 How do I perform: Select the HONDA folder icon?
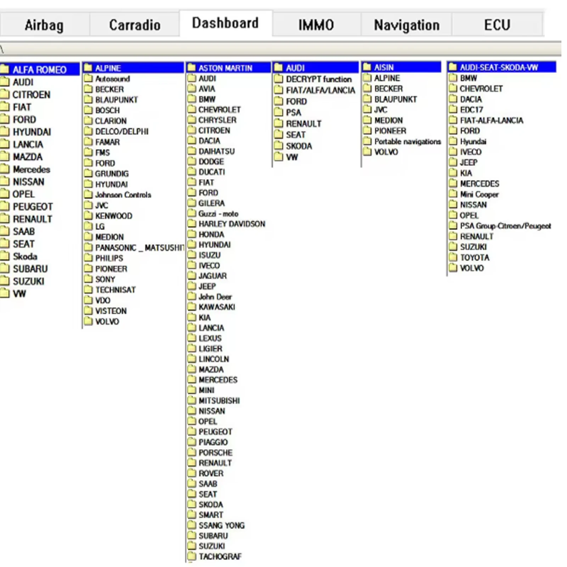(x=192, y=234)
